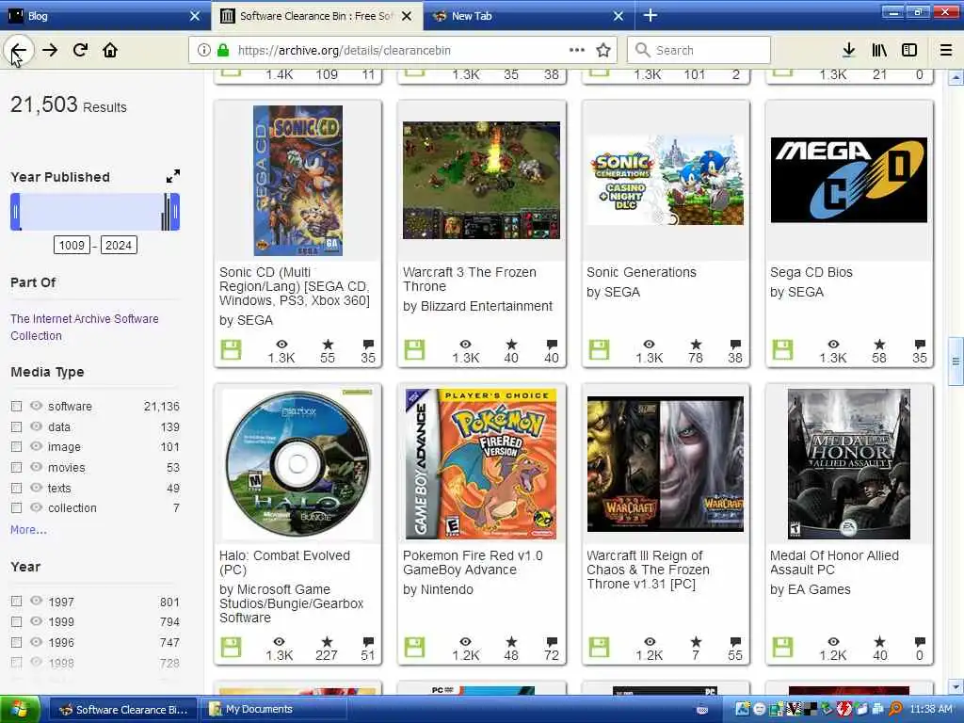Show only movies with its eye icon
Screen dimensions: 964x723
(x=37, y=467)
